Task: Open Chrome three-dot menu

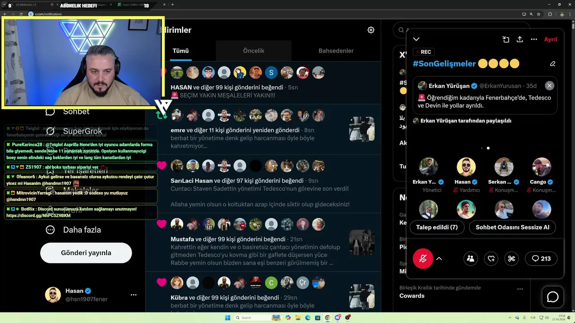Action: [x=570, y=14]
